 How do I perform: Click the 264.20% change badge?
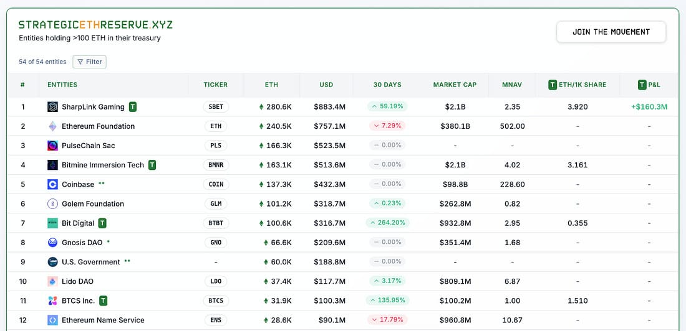point(388,223)
